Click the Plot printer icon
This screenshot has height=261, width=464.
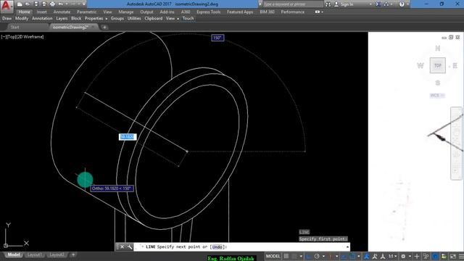pyautogui.click(x=52, y=4)
